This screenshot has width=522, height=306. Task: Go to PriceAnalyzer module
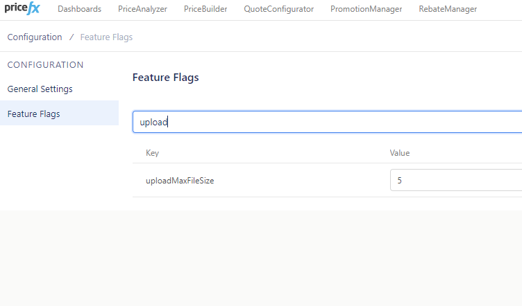pos(142,9)
